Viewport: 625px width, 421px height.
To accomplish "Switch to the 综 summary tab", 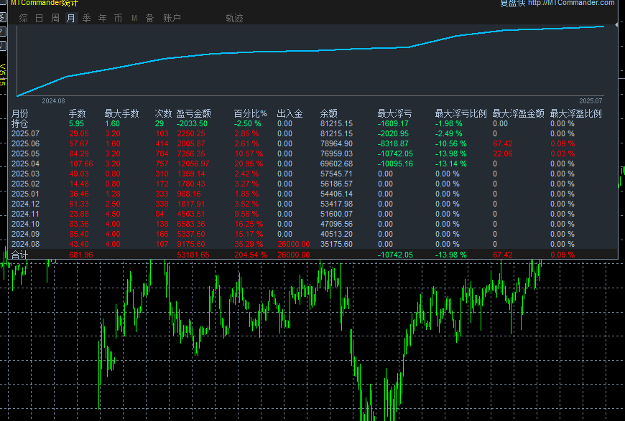I will coord(24,18).
